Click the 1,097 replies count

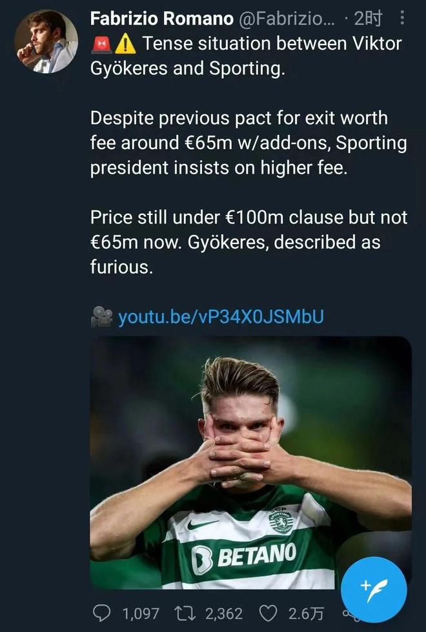140,613
